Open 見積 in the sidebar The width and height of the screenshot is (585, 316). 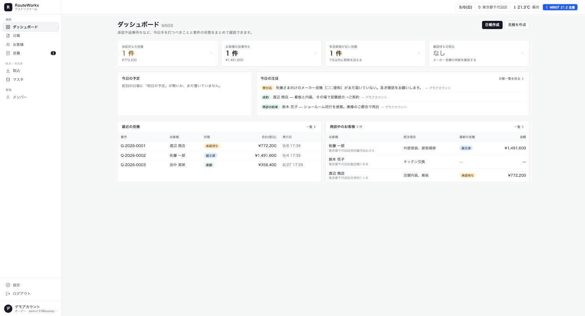pyautogui.click(x=31, y=53)
